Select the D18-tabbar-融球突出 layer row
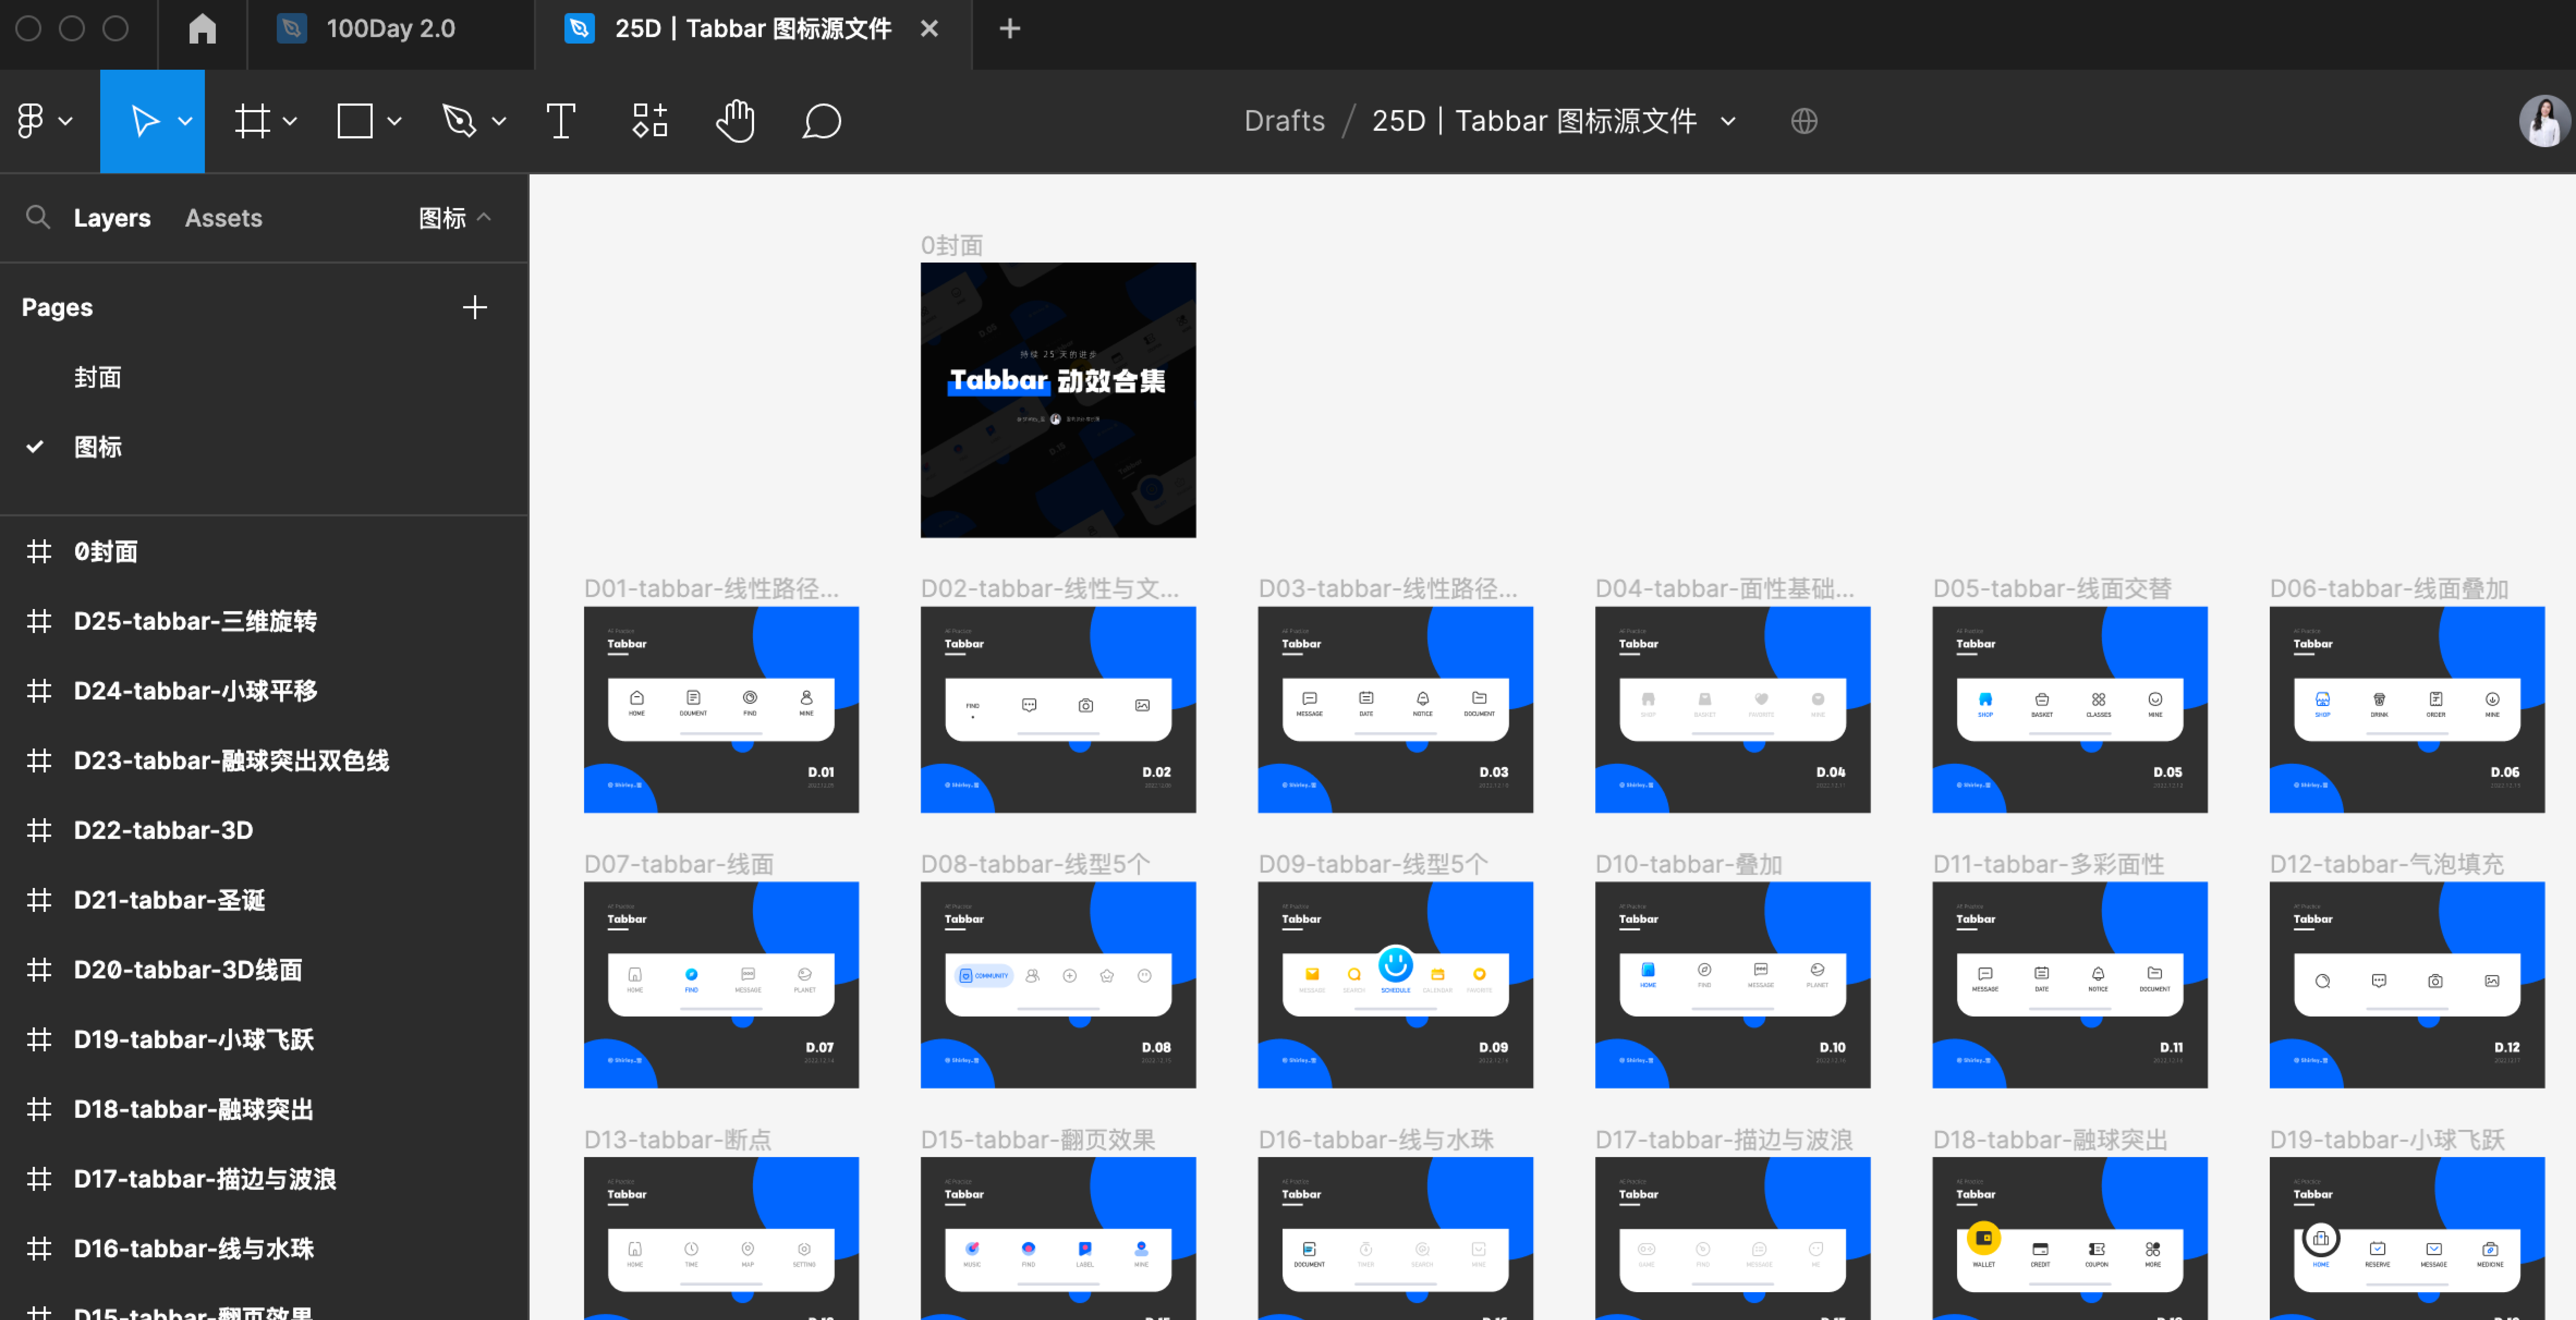2576x1320 pixels. tap(264, 1109)
